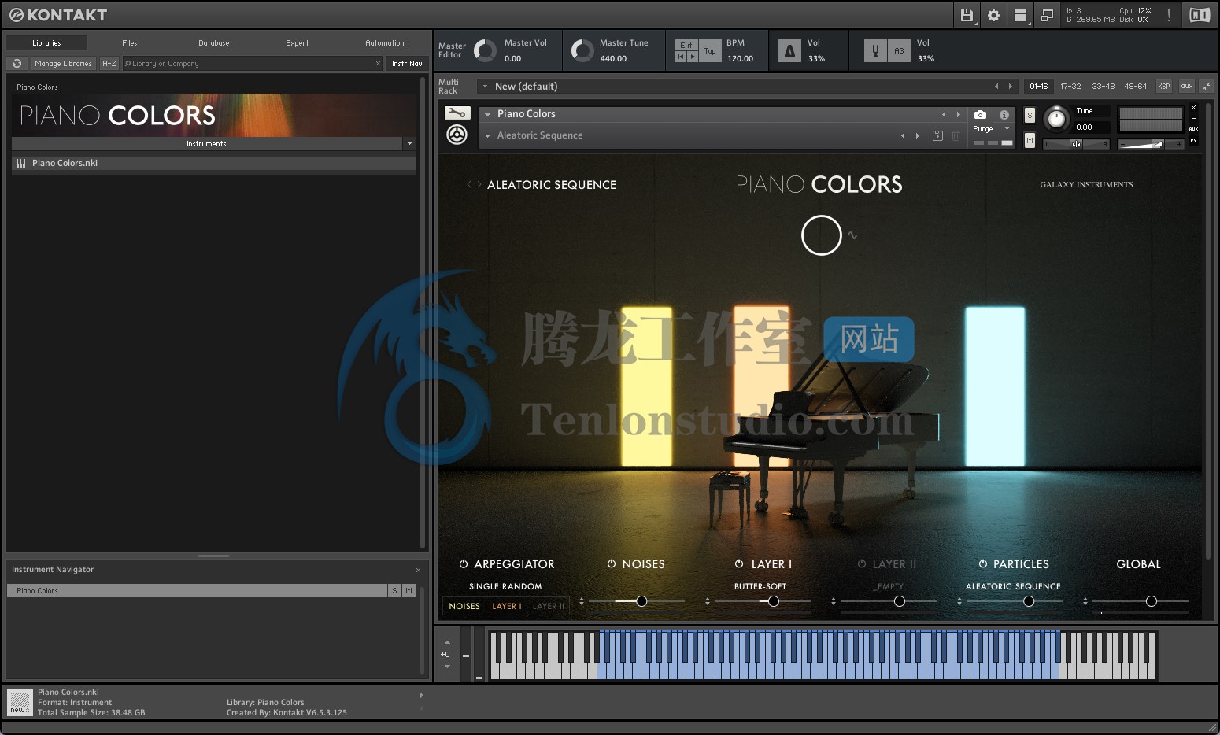Screen dimensions: 1220x735
Task: Open the save (floppy disk) menu
Action: click(x=967, y=15)
